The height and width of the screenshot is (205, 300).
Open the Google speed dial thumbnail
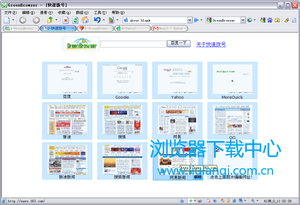122,80
